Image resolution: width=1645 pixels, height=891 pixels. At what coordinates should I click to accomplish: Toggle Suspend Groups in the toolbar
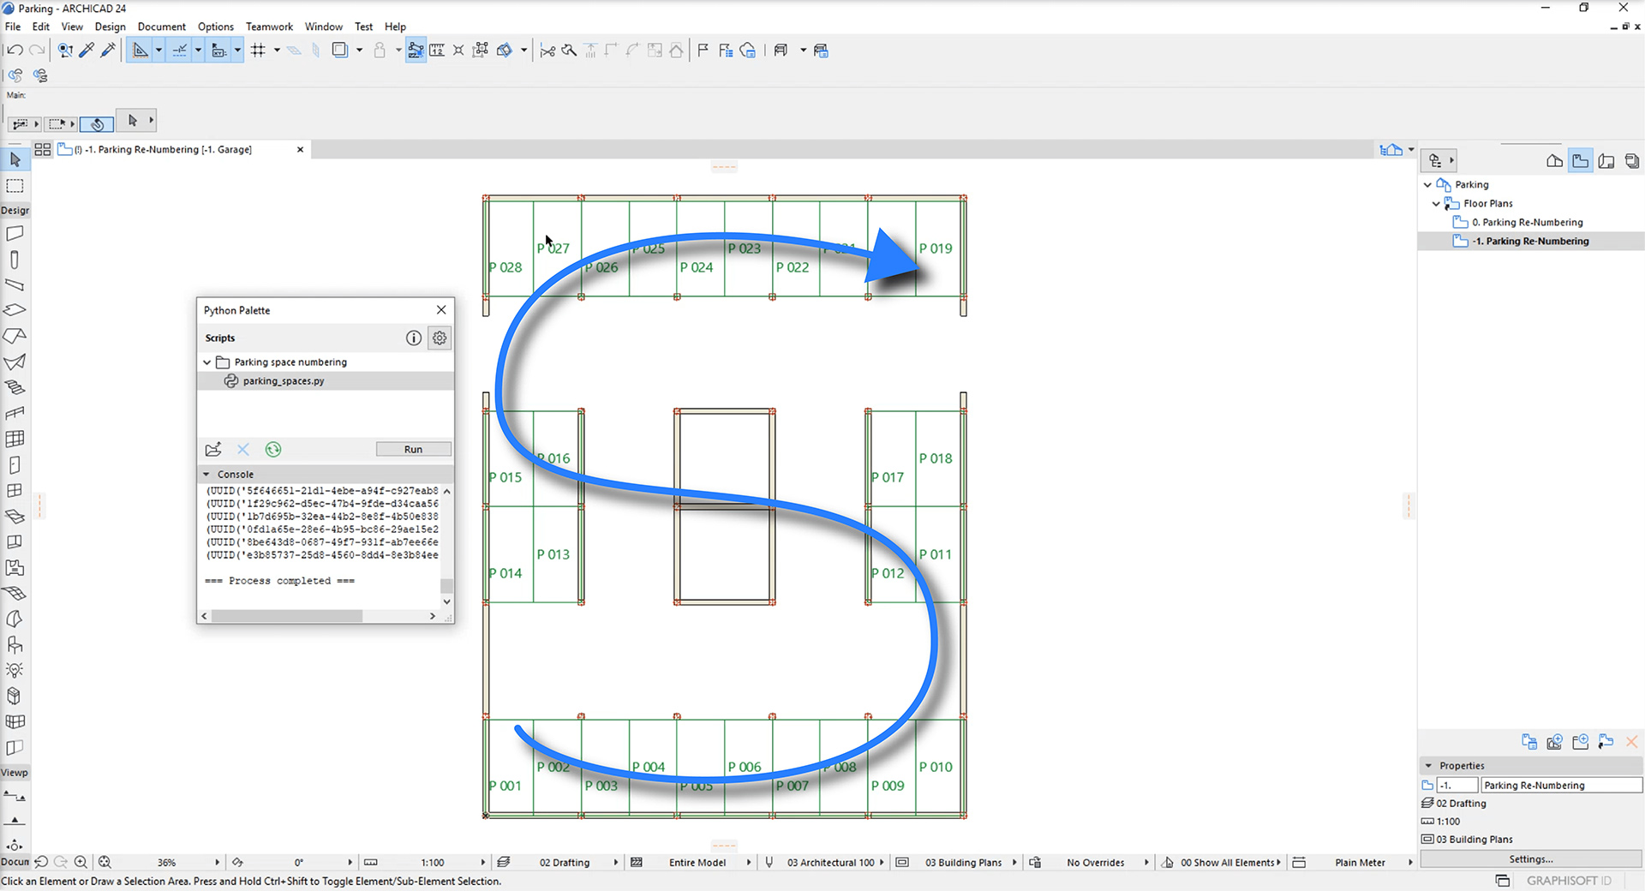coord(458,50)
